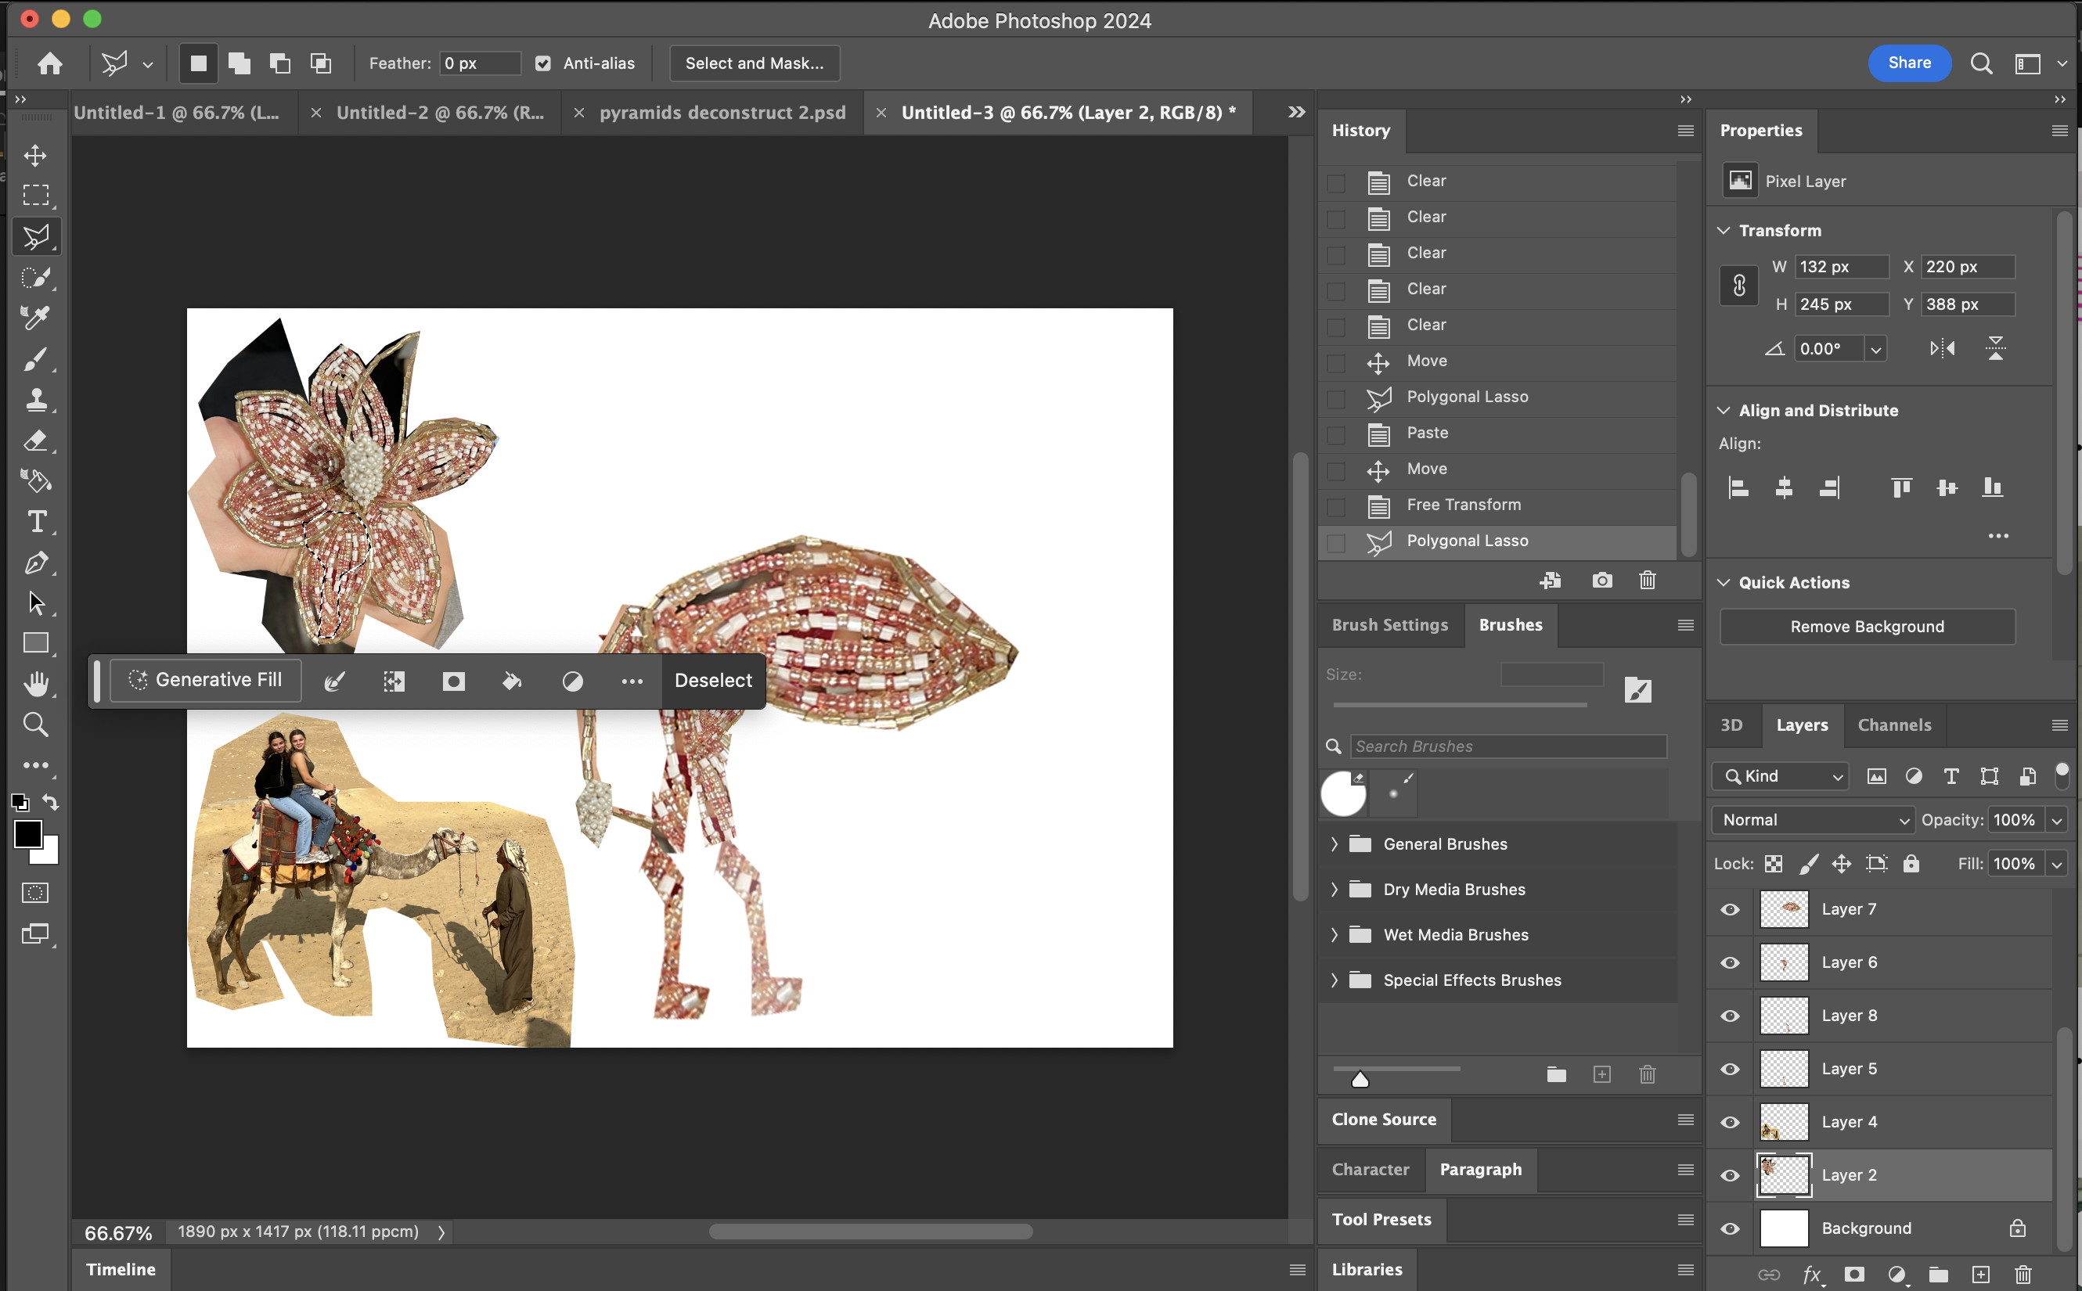2082x1291 pixels.
Task: Create new snapshot with camera icon
Action: (x=1602, y=581)
